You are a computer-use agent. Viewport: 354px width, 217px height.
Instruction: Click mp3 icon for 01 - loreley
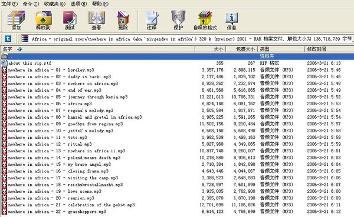[x=4, y=70]
